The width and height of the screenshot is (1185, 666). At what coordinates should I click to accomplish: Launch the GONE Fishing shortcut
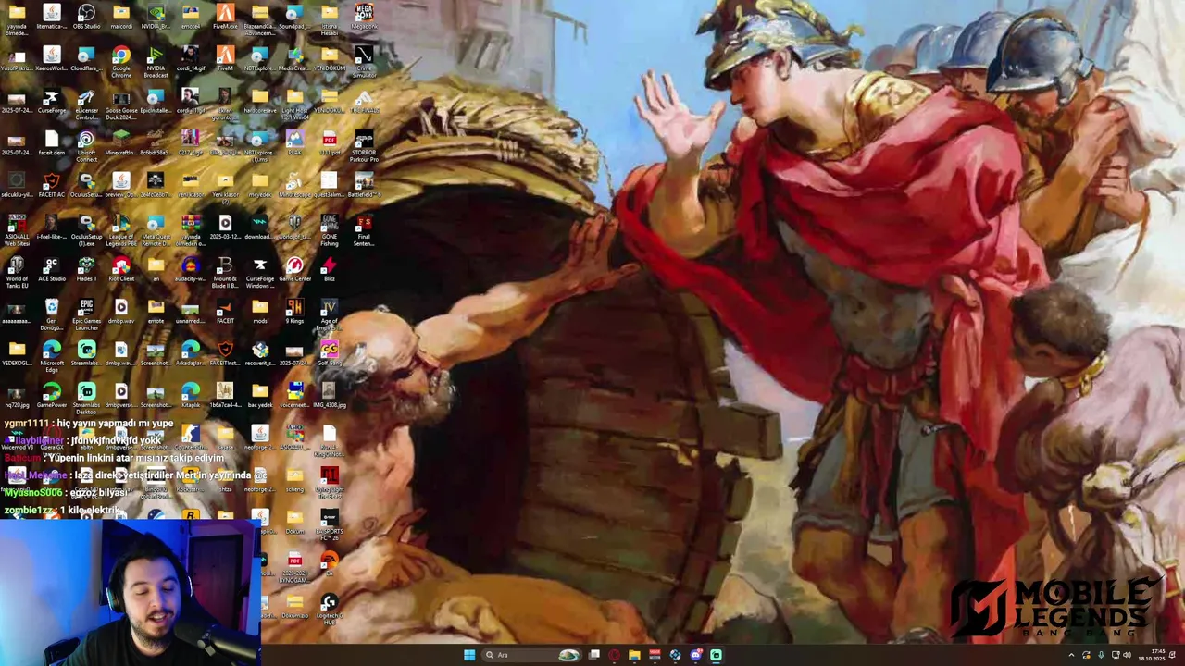[329, 231]
